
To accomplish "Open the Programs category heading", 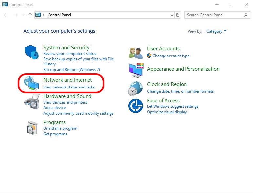I will (54, 122).
